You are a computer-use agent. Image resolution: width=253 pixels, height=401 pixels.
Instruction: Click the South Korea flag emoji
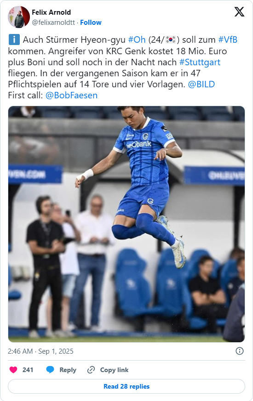pyautogui.click(x=171, y=40)
